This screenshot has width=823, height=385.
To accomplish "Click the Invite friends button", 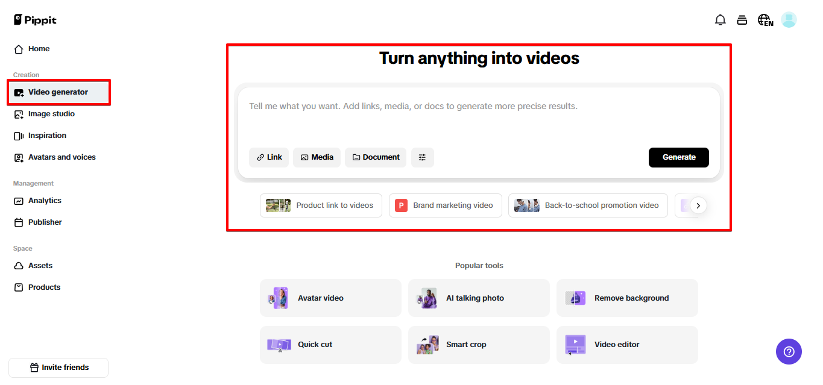I will point(58,368).
